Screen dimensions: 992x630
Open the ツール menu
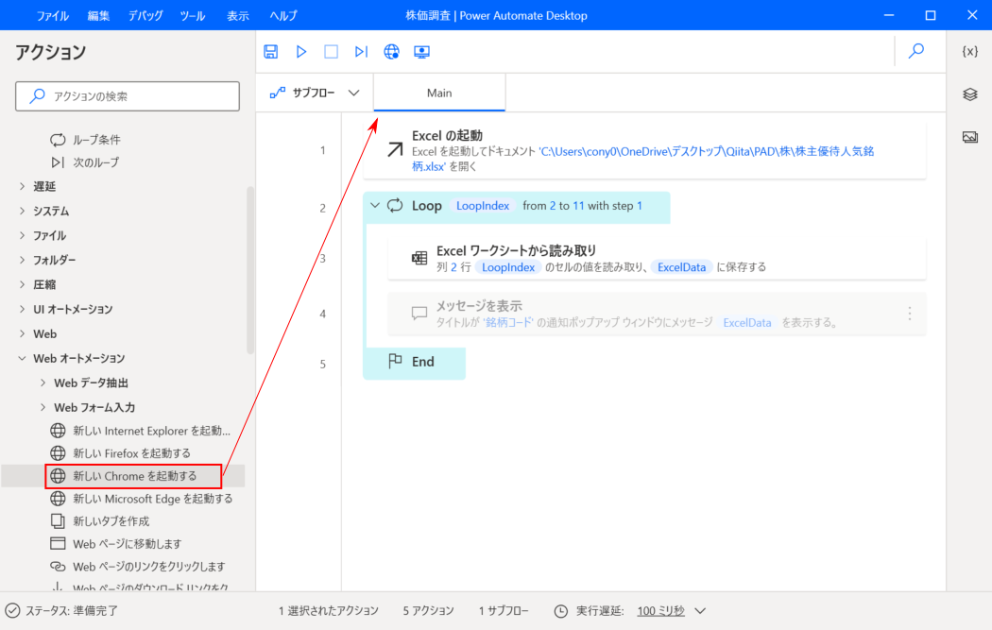point(192,15)
